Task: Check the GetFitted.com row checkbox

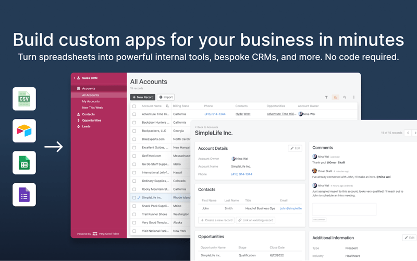Action: click(134, 156)
